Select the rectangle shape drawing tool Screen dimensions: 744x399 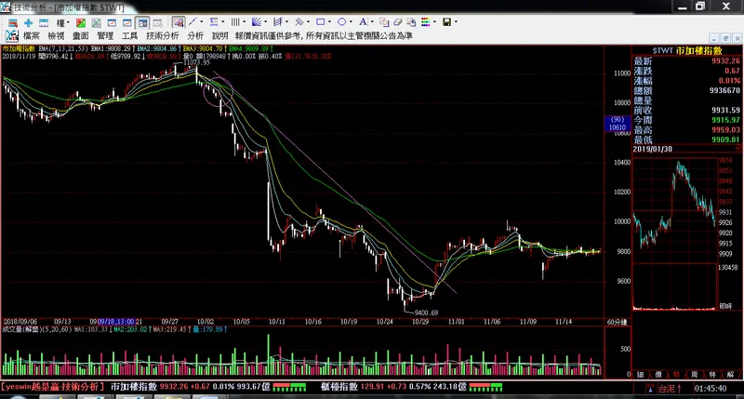click(x=321, y=21)
